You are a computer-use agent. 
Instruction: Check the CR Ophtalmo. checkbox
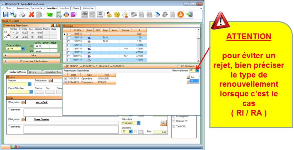tap(179, 66)
